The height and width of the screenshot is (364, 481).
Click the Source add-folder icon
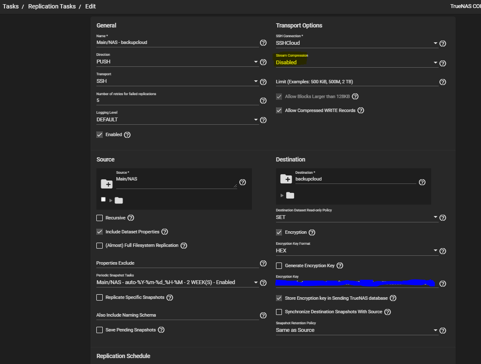[107, 184]
